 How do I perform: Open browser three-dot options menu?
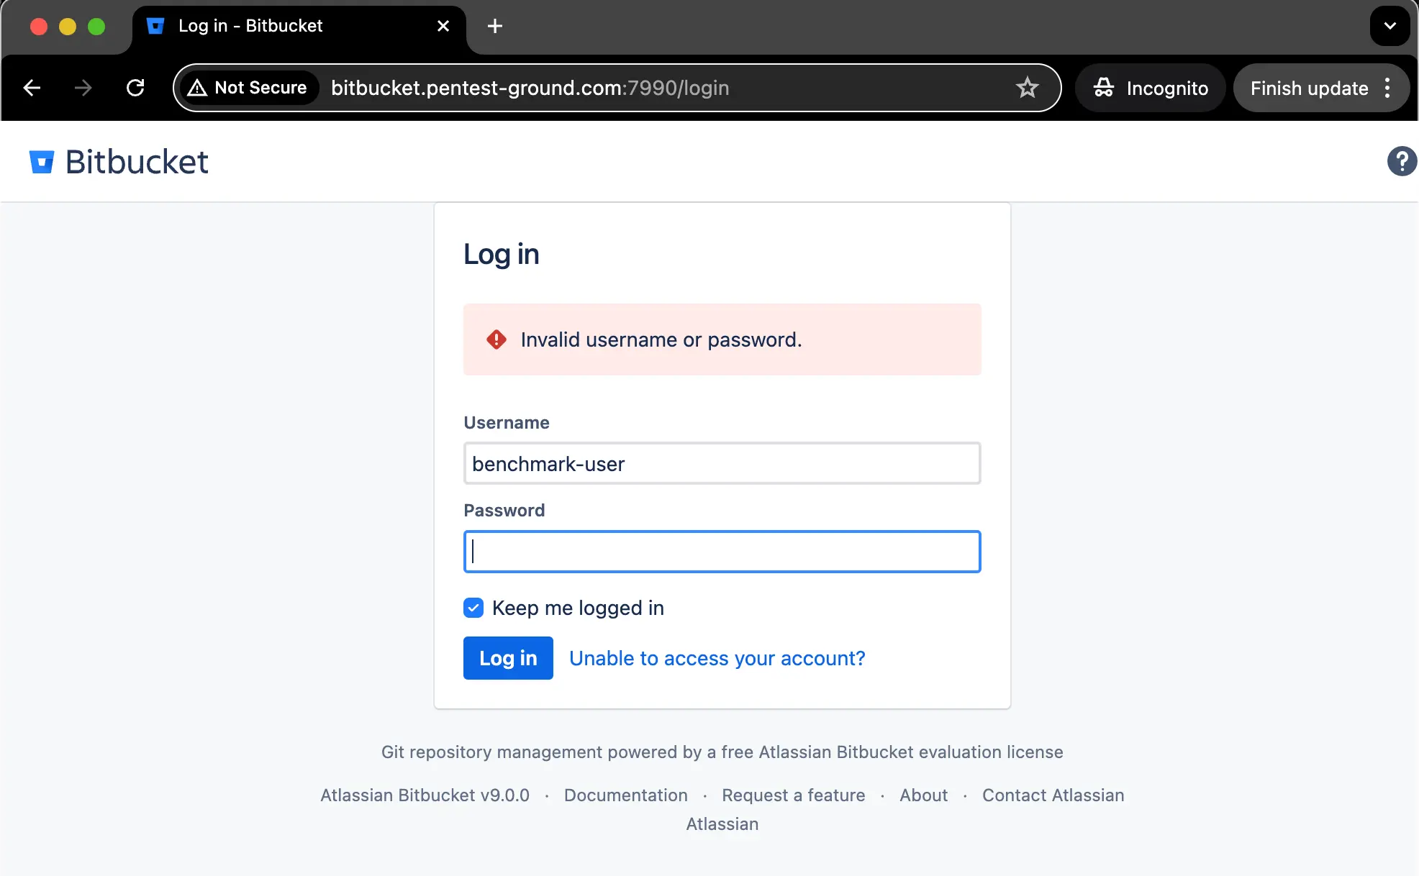1389,88
